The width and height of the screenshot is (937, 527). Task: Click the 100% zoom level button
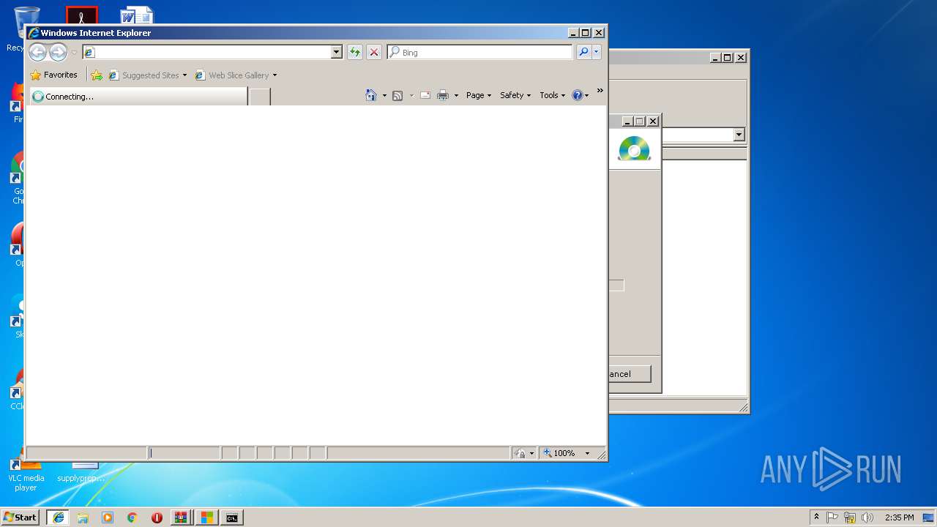pyautogui.click(x=559, y=453)
